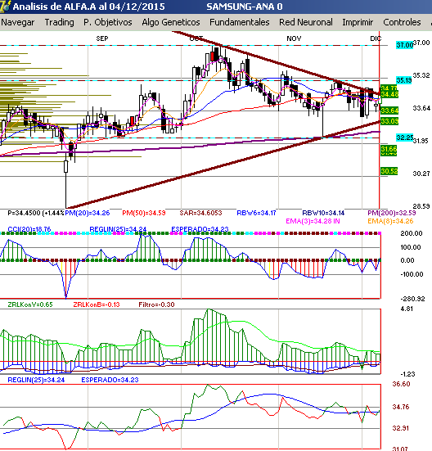Open the Navegar menu
Screen dimensions: 432x451
click(17, 22)
